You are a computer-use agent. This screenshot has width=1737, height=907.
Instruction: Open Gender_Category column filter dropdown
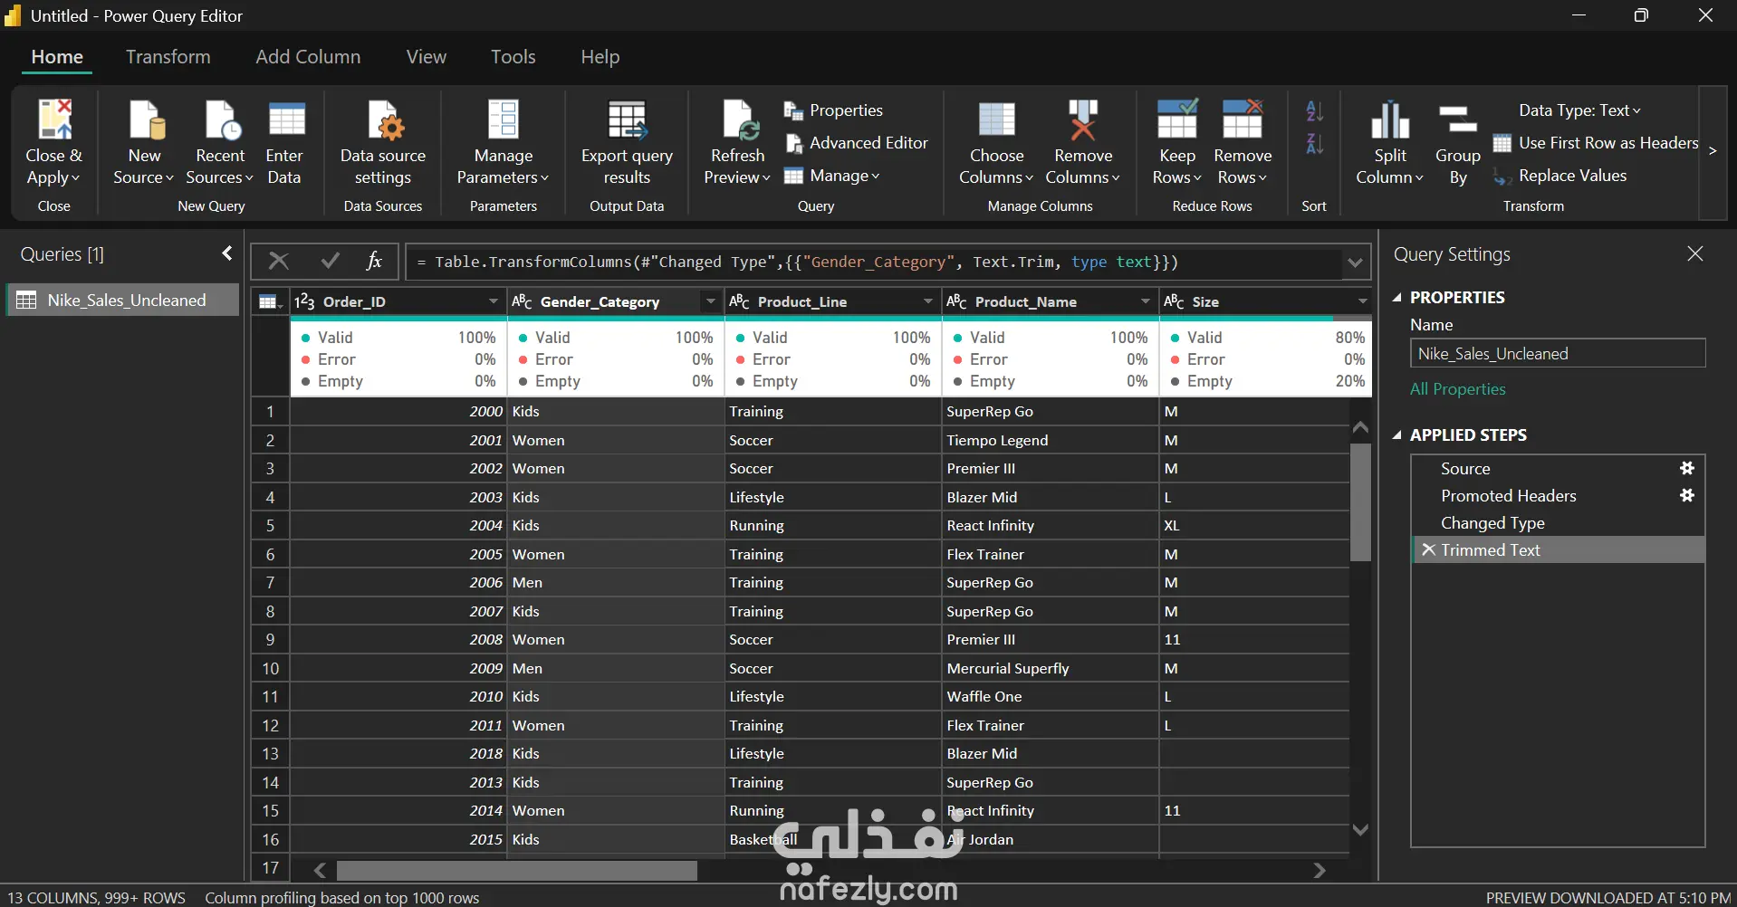click(x=711, y=301)
